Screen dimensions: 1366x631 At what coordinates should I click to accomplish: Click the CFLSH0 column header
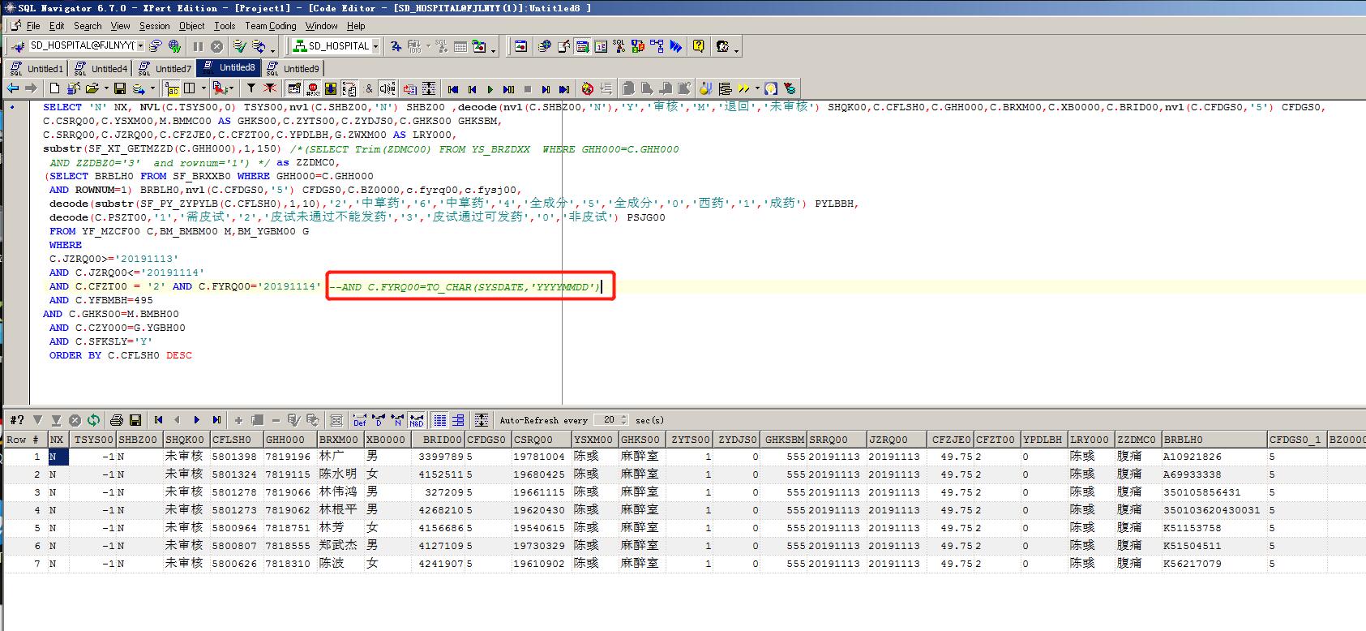click(x=233, y=440)
